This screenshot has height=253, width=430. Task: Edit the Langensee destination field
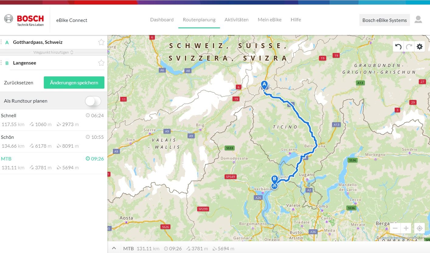pos(54,63)
